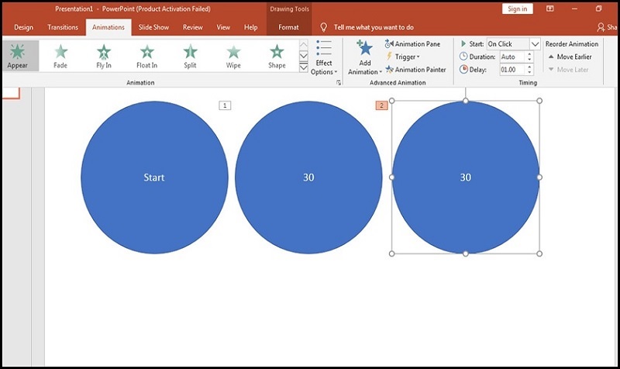This screenshot has width=620, height=369.
Task: Open the Start timing combo box
Action: coord(513,44)
